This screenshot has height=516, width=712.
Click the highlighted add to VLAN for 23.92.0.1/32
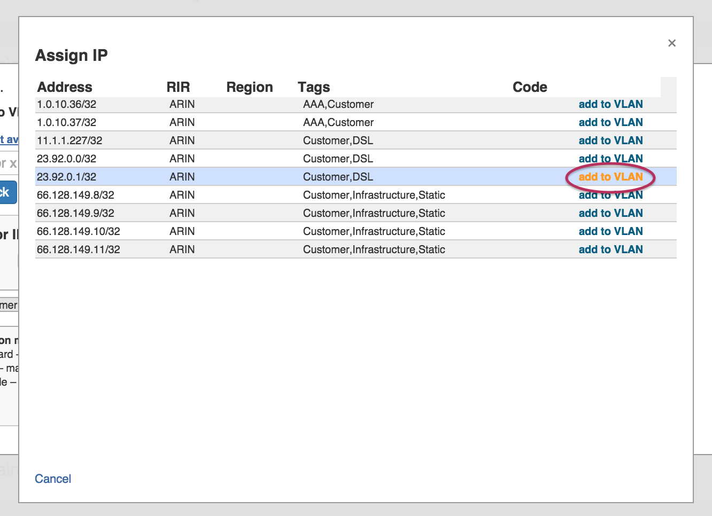pyautogui.click(x=610, y=177)
